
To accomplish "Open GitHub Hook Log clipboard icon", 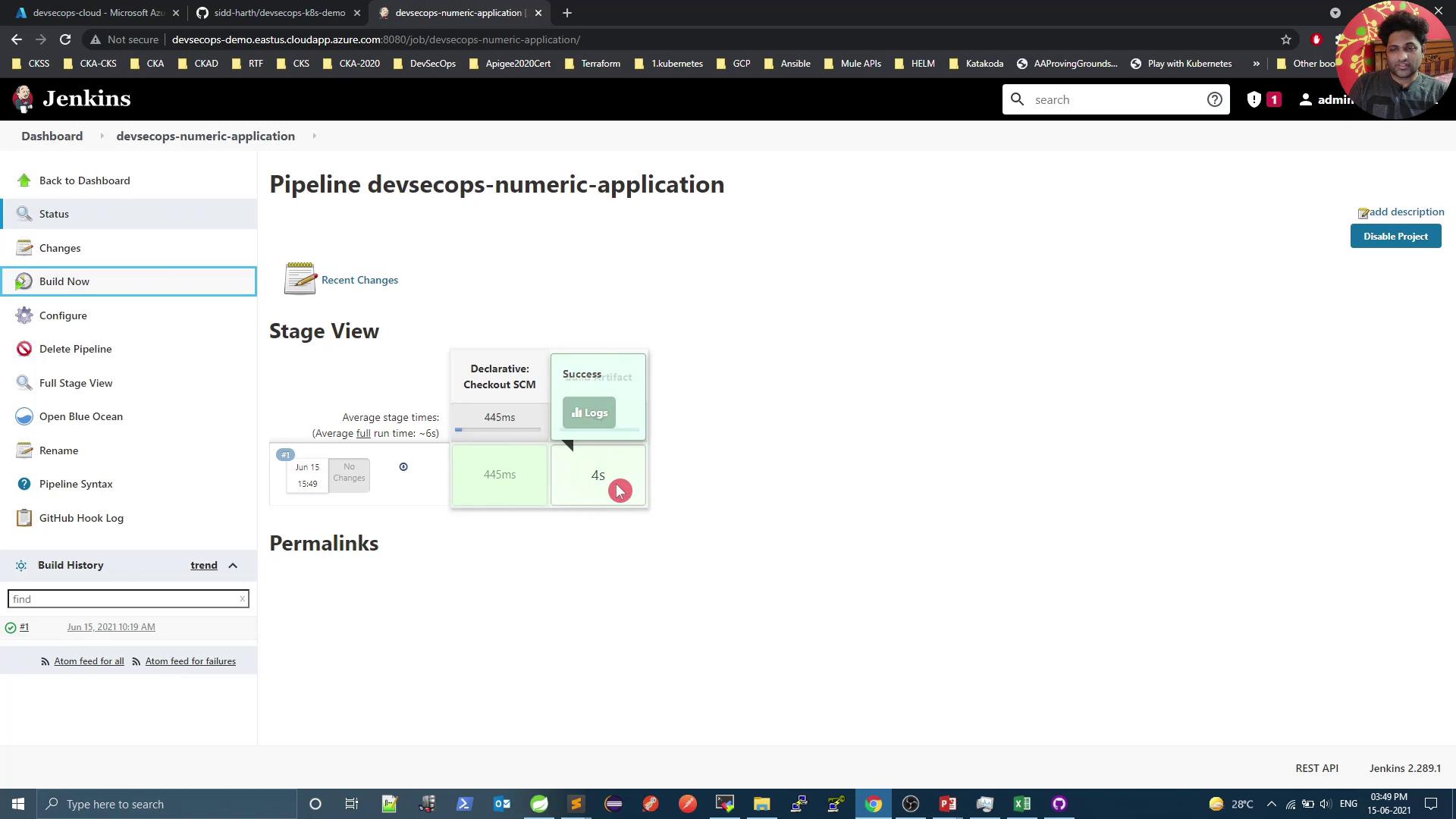I will click(x=24, y=518).
